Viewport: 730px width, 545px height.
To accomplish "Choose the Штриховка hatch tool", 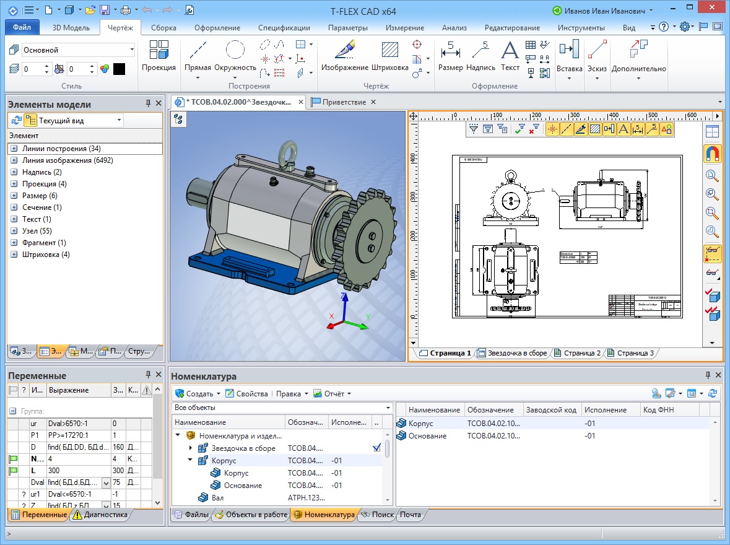I will 389,56.
